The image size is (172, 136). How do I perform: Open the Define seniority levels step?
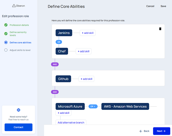tap(18, 34)
